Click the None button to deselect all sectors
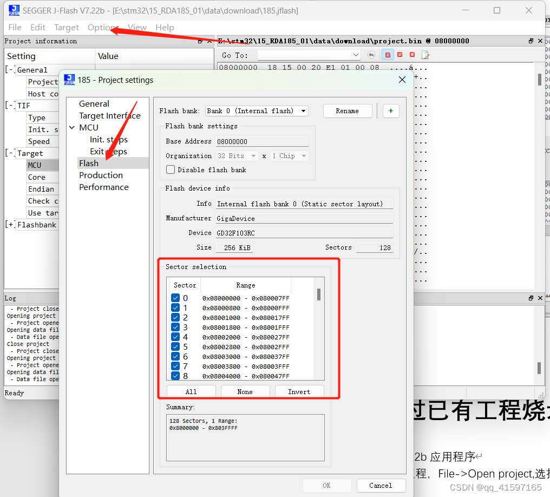 point(245,391)
